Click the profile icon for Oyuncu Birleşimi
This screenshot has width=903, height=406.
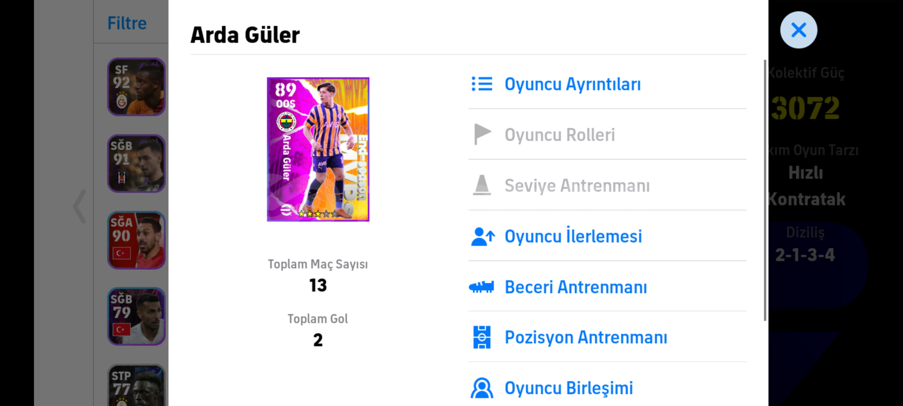click(482, 388)
